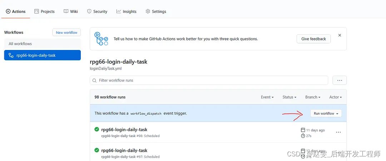386x161 pixels.
Task: Click the GitHub Actions workflow illustration icon
Action: pos(101,39)
